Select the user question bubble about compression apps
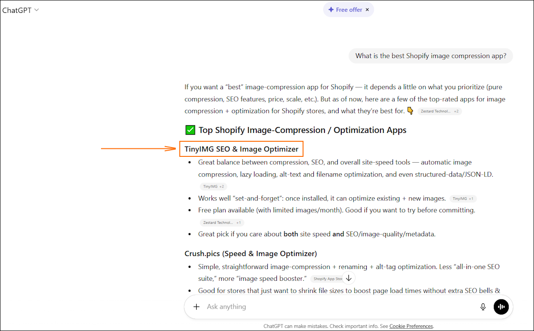 430,56
